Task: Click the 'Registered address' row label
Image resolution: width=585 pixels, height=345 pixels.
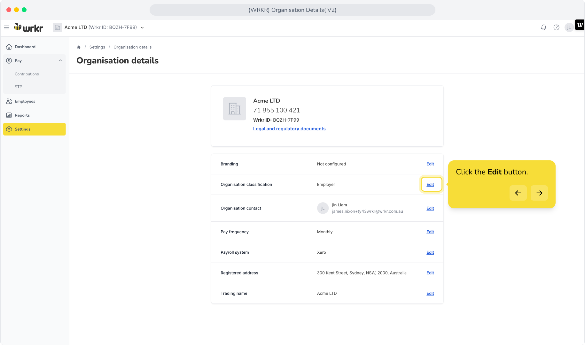Action: click(x=239, y=273)
